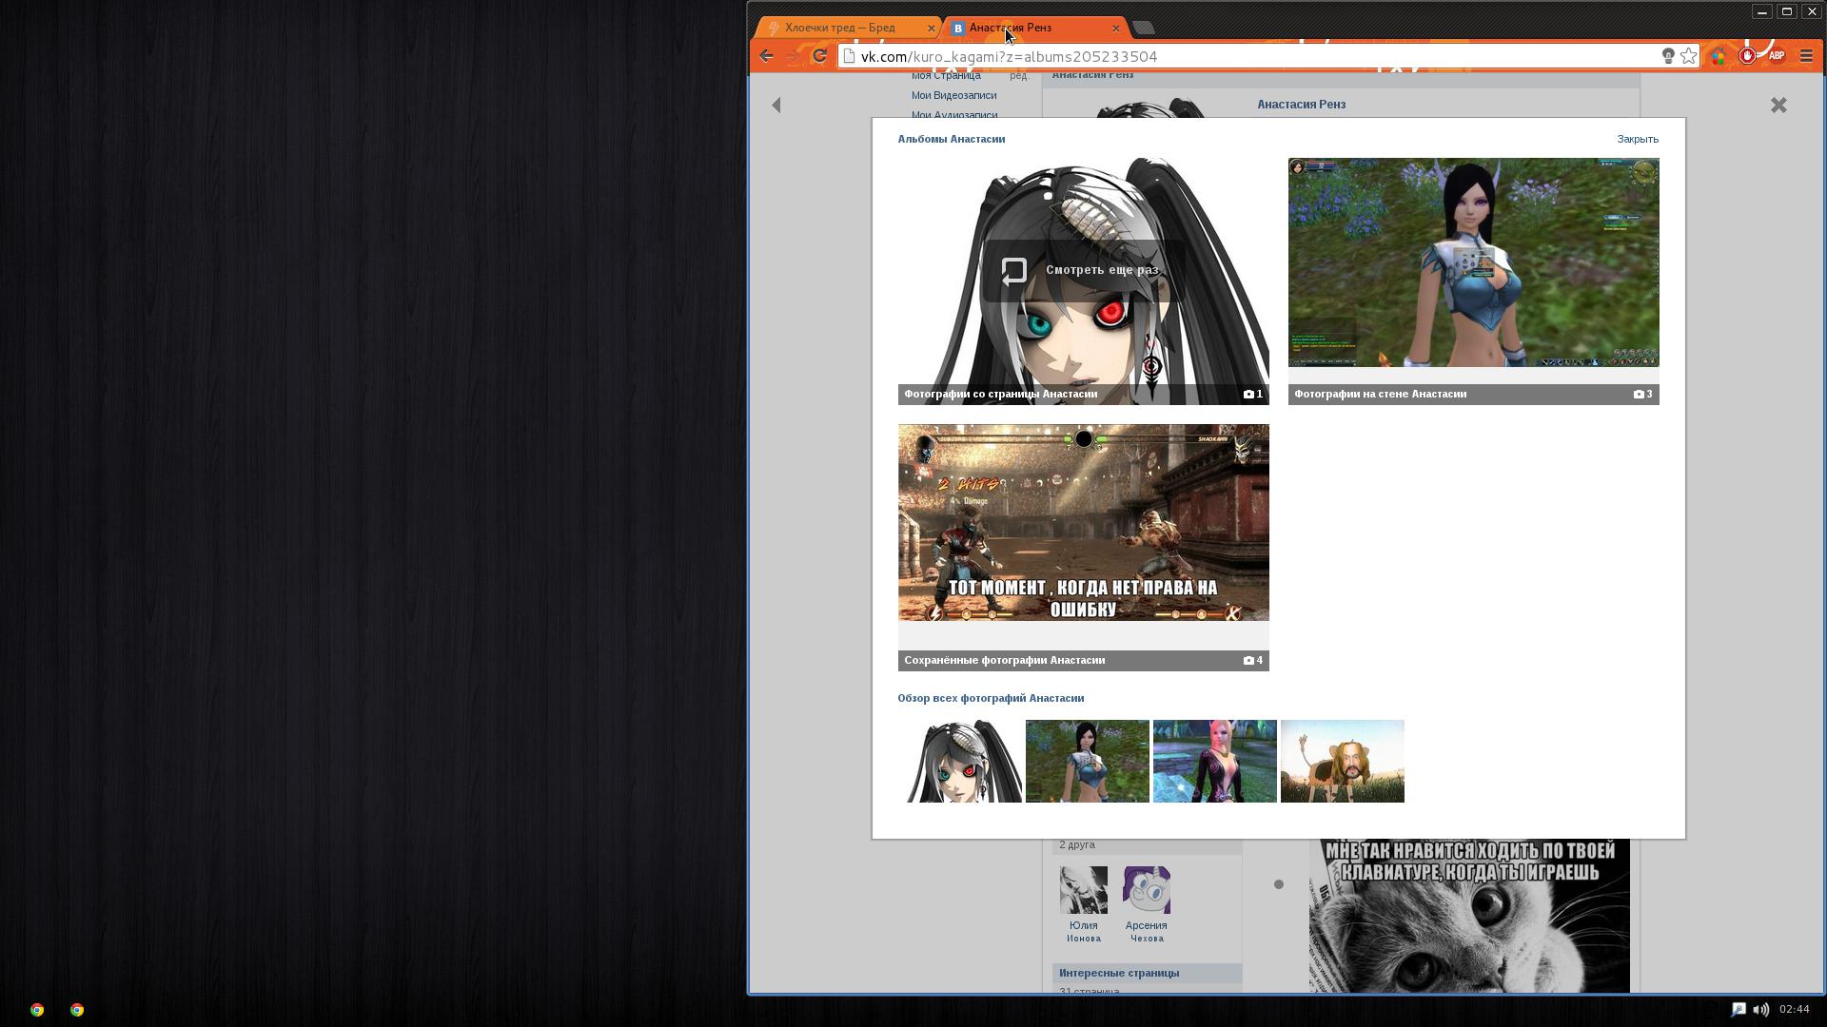Close the 'Анастасия Ренз' browser tab
Viewport: 1827px width, 1027px height.
(1115, 28)
